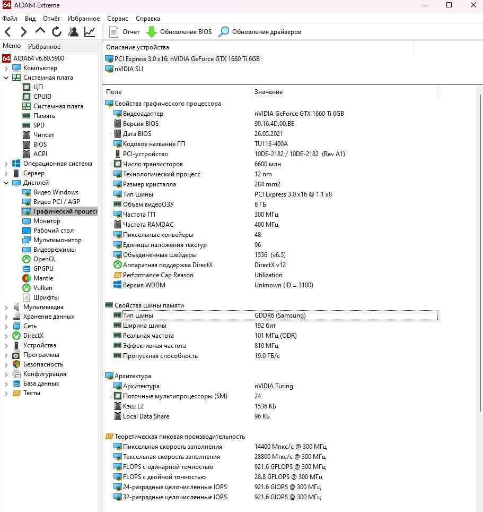Screen dimensions: 483x512
Task: Go up one level with Up arrow
Action: tap(40, 31)
